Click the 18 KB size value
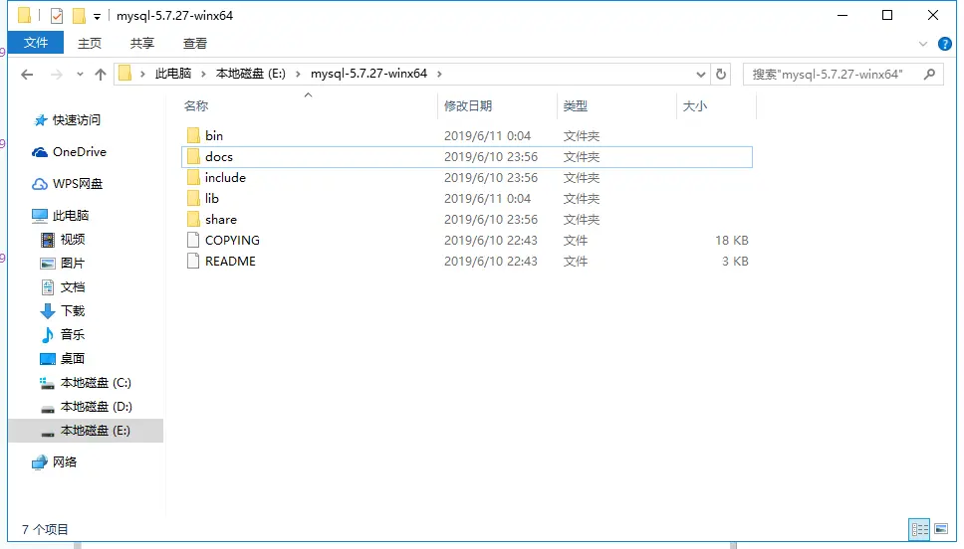Viewport: 964px width, 549px height. 732,240
